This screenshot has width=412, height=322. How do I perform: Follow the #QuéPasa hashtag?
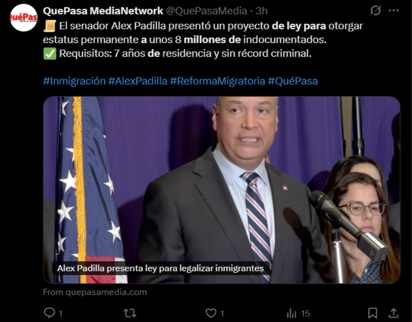293,81
